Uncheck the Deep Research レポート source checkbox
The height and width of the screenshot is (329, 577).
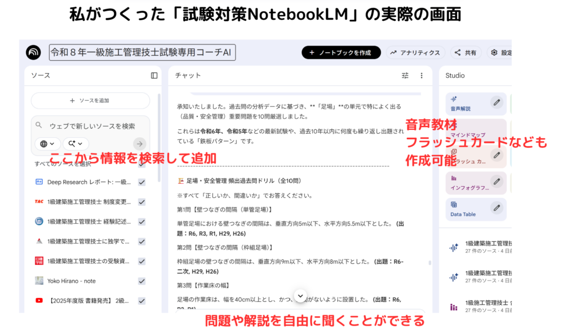coord(141,182)
